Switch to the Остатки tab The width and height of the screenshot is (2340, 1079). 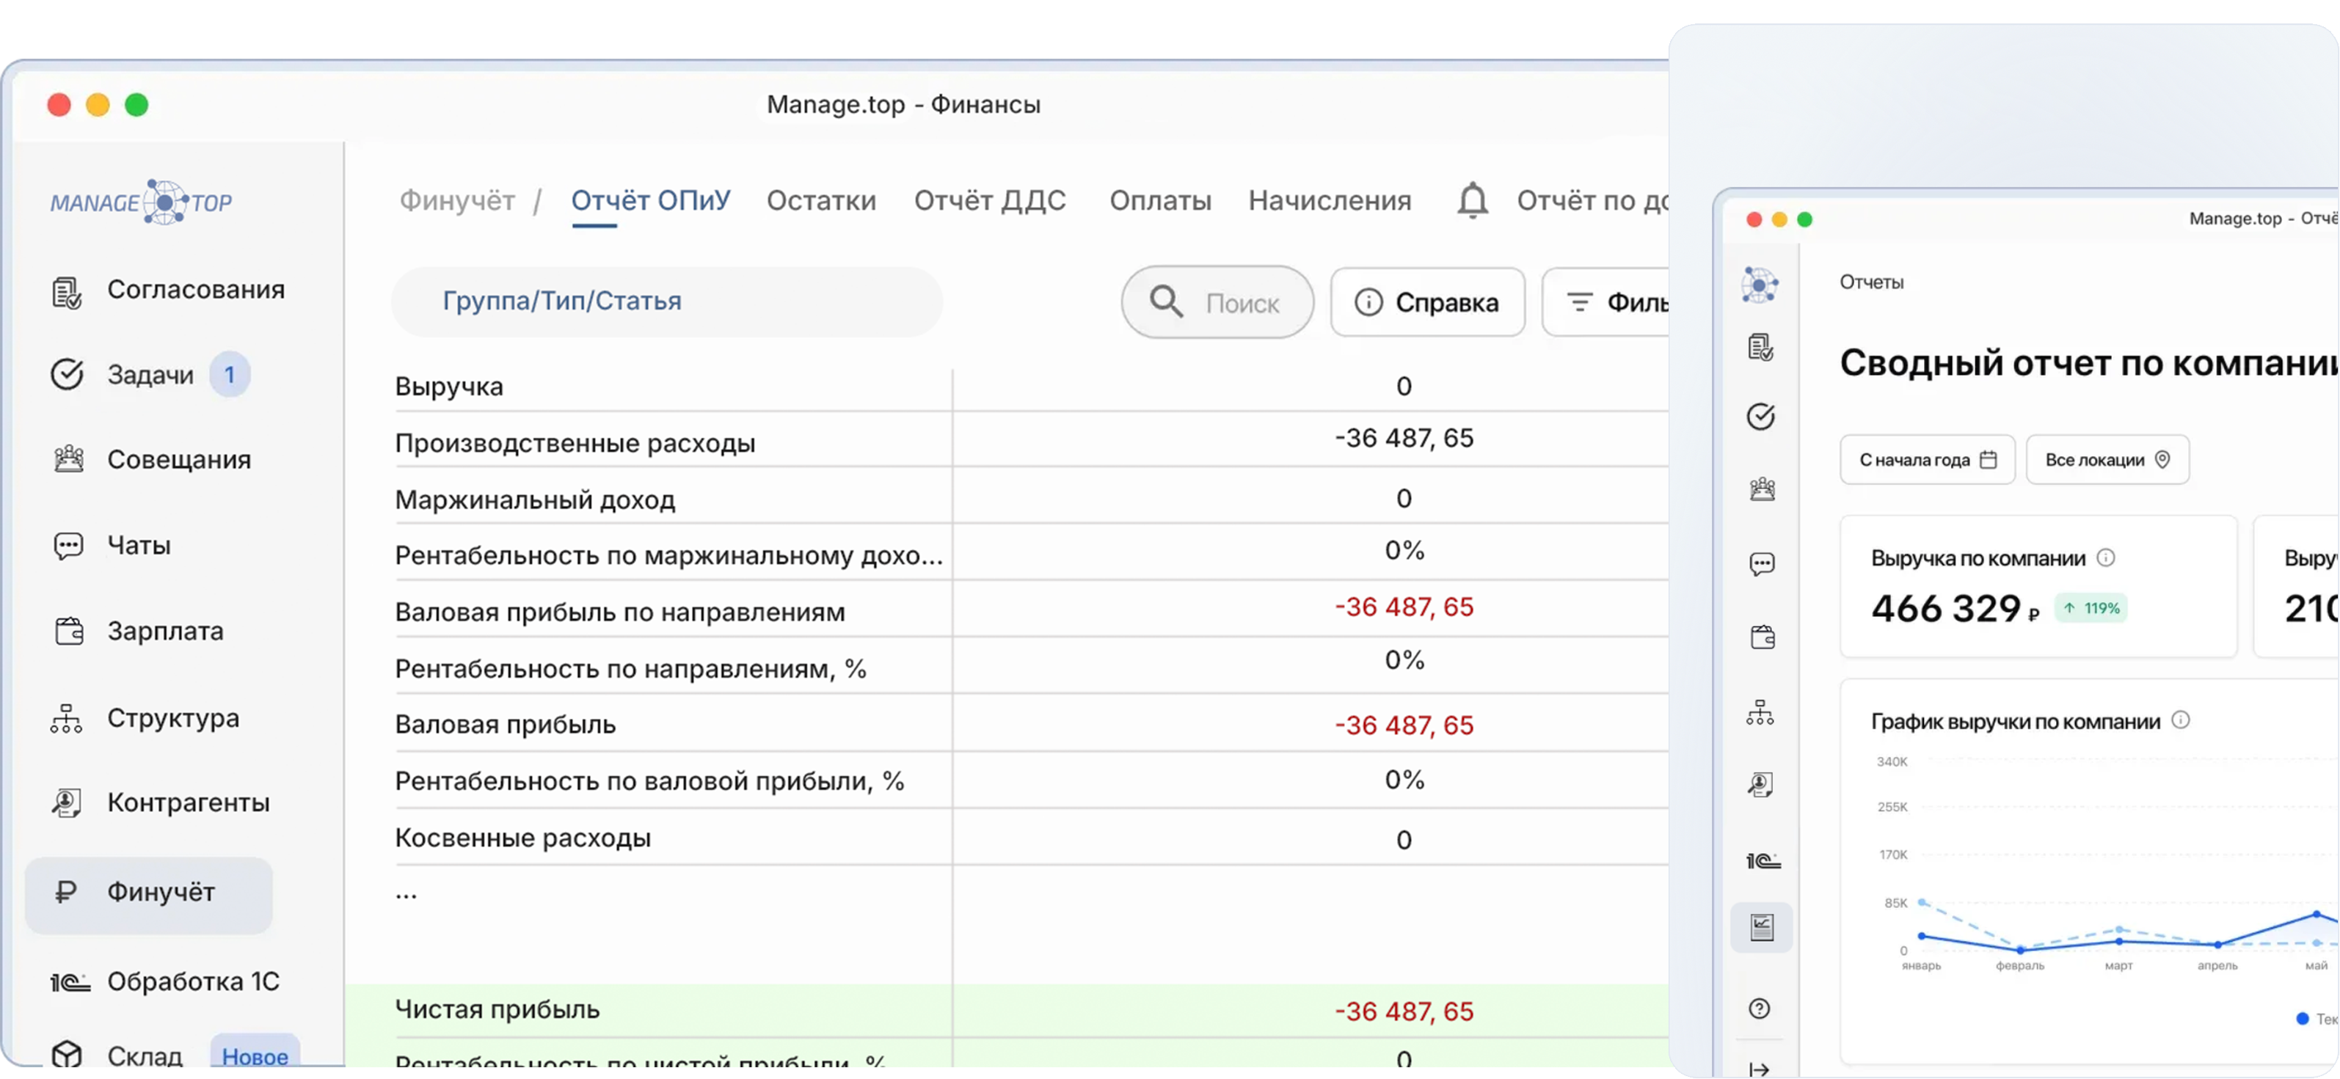821,200
